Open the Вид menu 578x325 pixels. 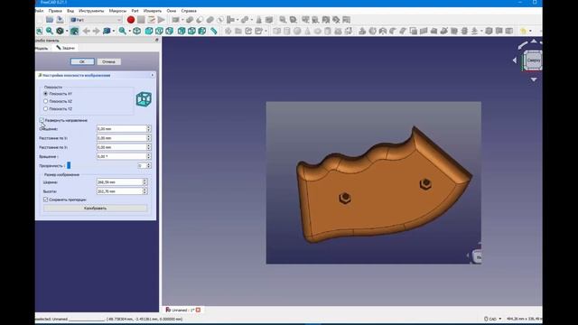point(70,11)
